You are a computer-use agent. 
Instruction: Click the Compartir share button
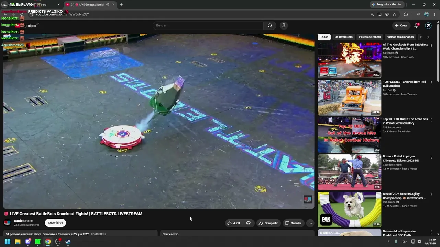pos(268,223)
